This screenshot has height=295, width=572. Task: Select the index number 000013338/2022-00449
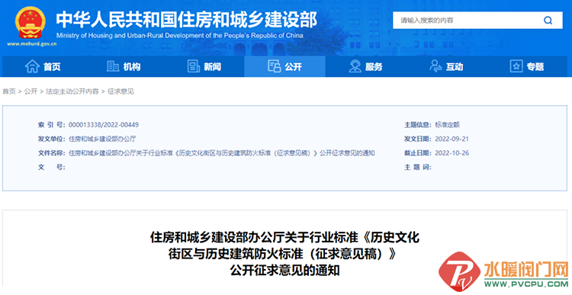point(104,125)
